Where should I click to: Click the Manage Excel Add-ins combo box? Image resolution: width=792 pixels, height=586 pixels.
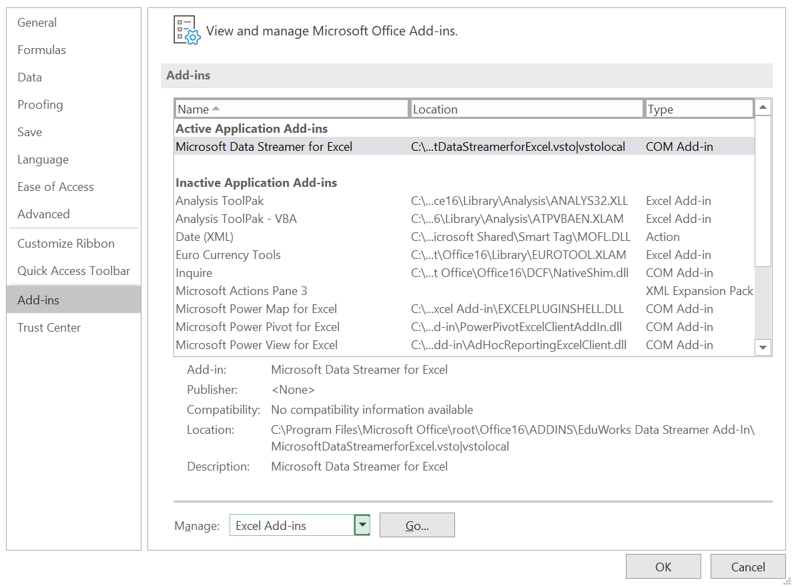[291, 525]
